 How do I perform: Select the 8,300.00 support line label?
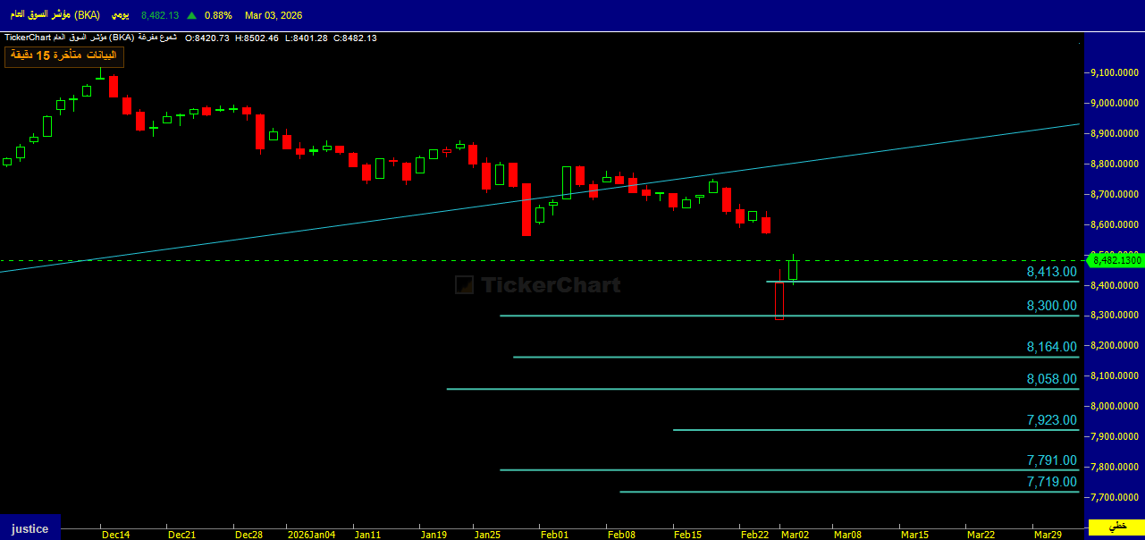[x=1051, y=306]
